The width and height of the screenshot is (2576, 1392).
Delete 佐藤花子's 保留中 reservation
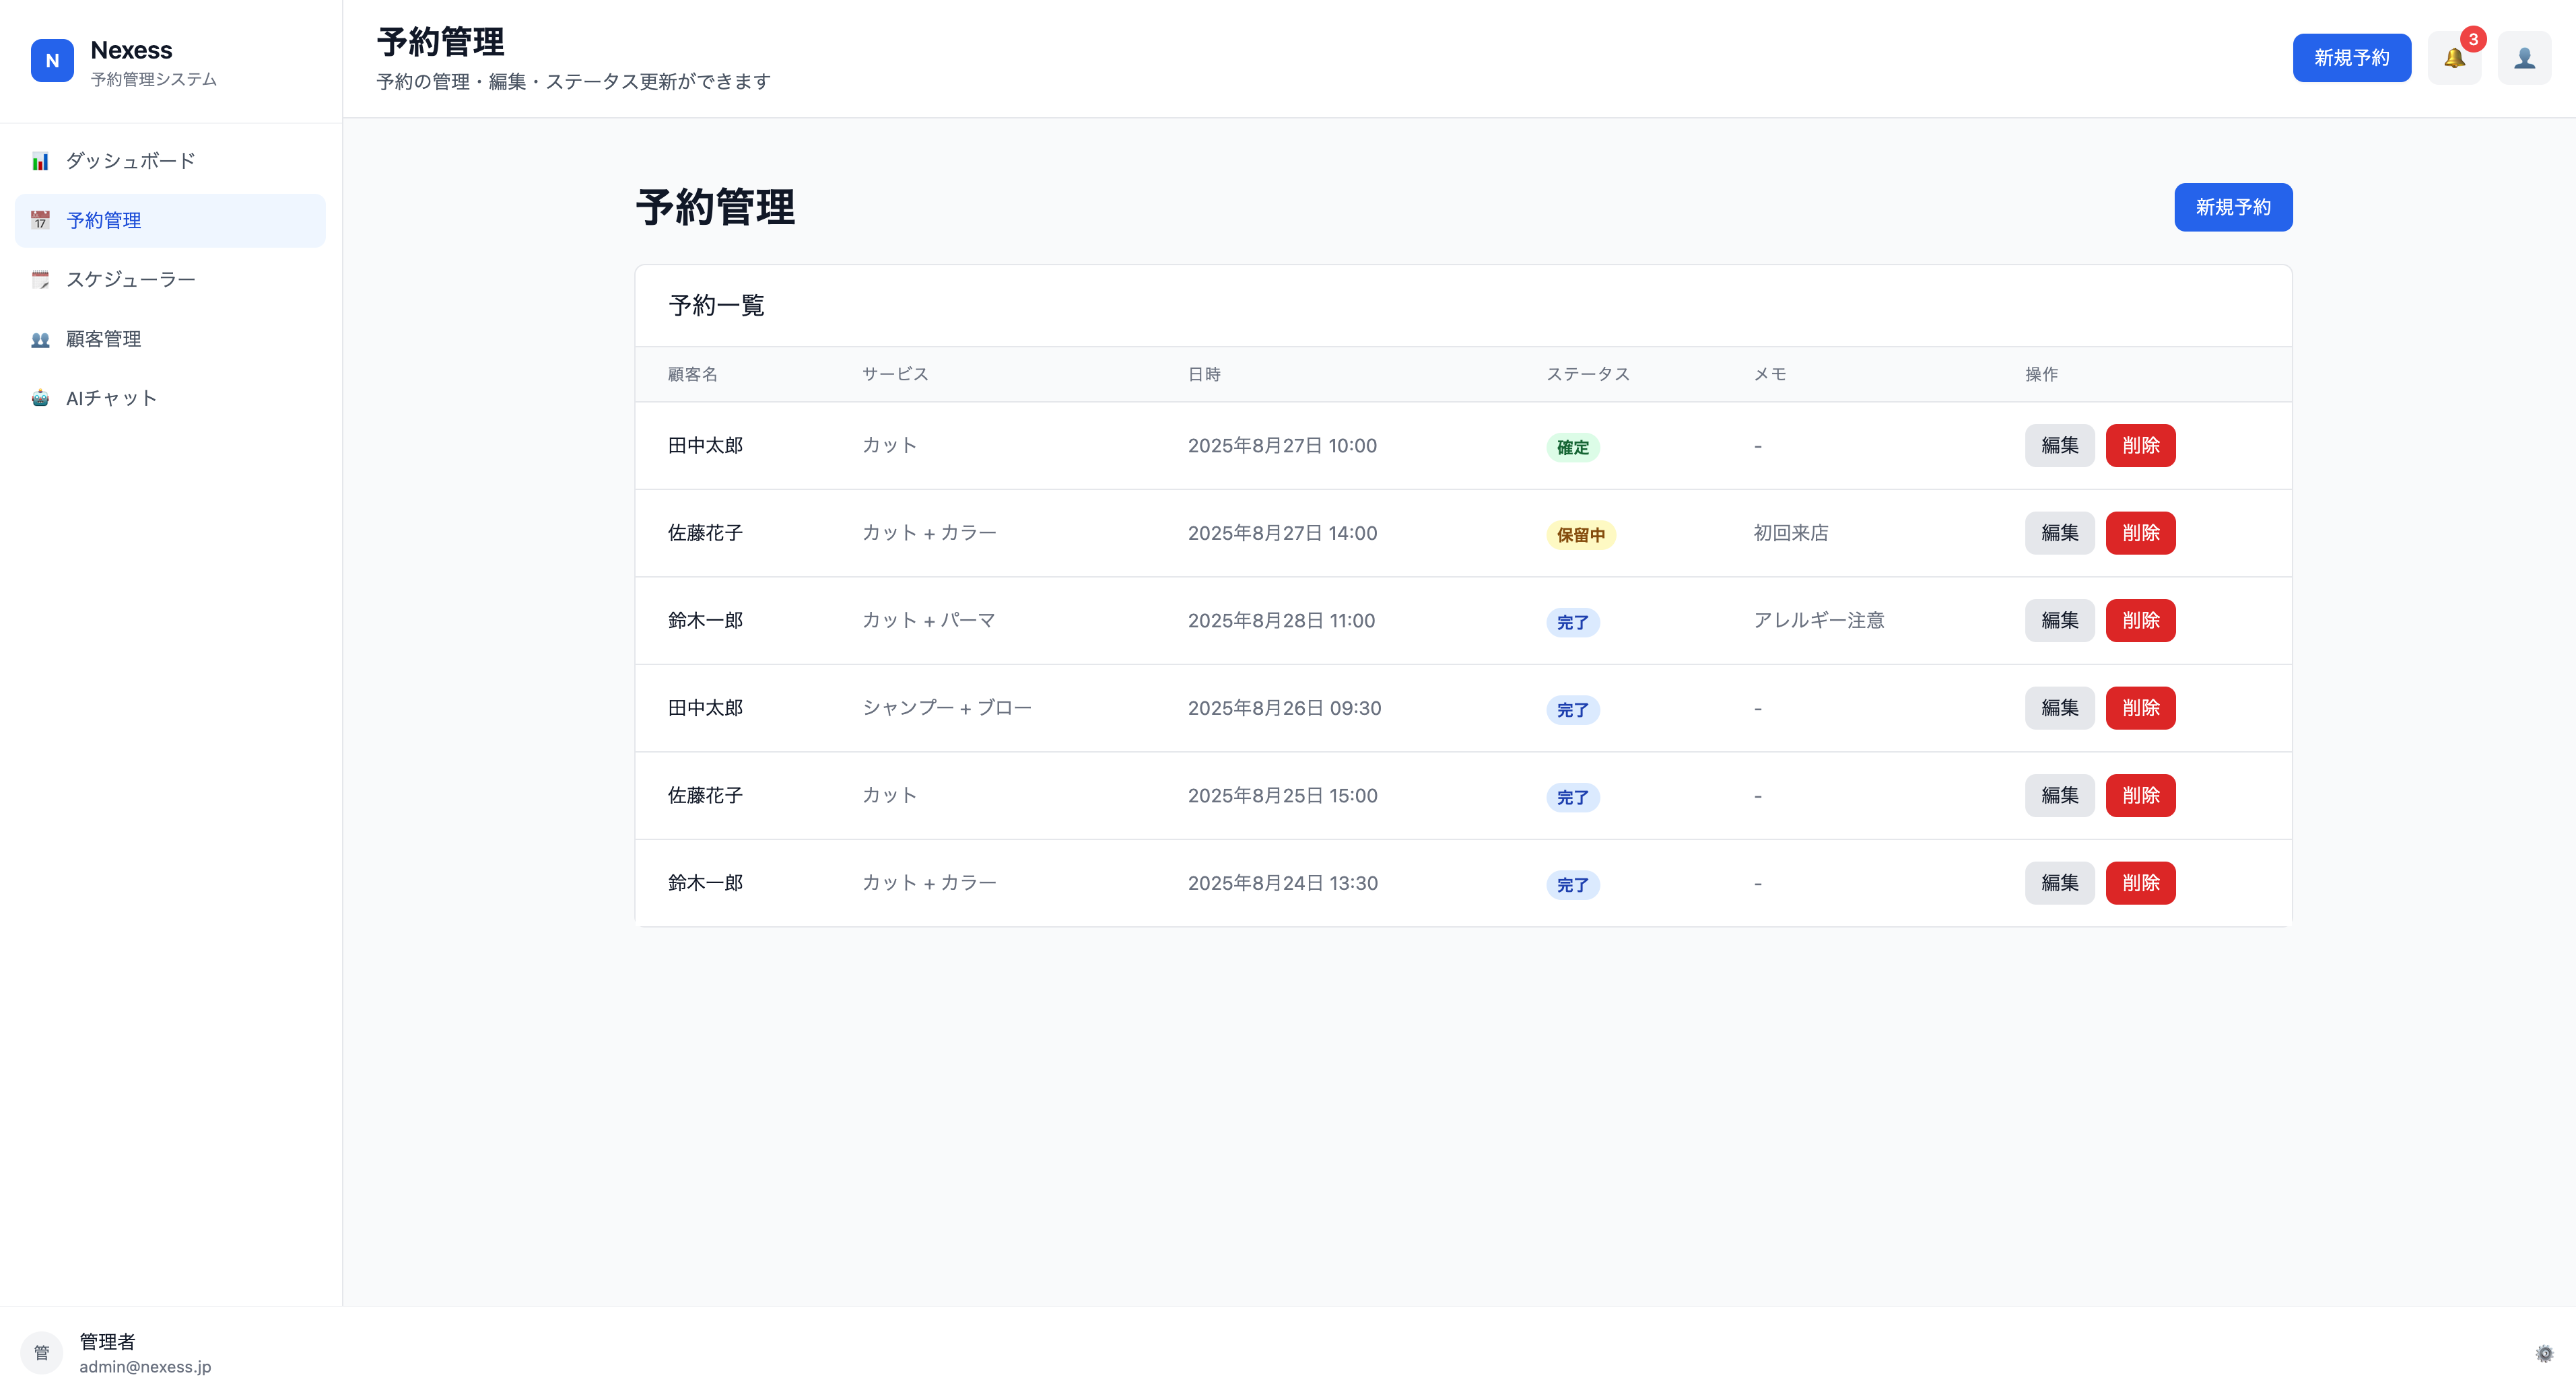pos(2140,533)
